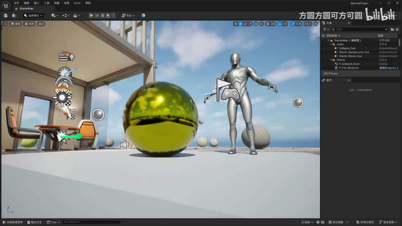The height and width of the screenshot is (226, 402).
Task: Click viewport layout maximize icon
Action: click(316, 24)
